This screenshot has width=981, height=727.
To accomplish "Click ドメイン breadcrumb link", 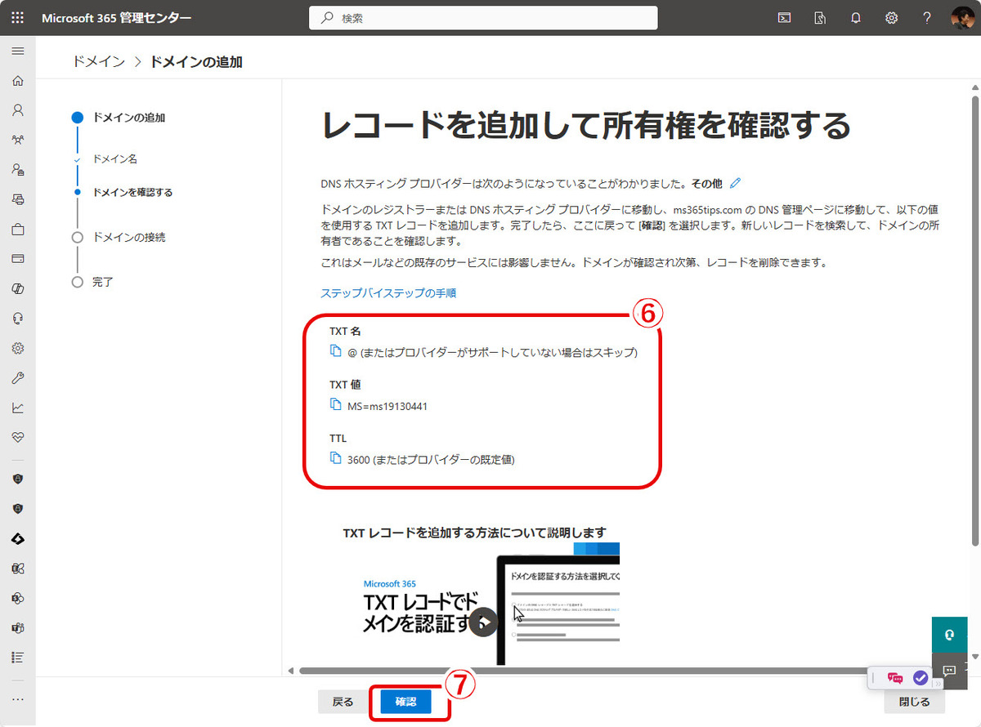I will pos(98,61).
